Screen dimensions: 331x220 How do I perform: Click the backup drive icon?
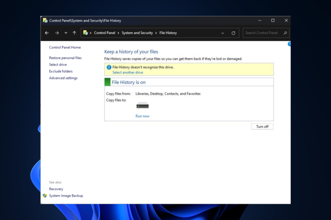[x=142, y=105]
